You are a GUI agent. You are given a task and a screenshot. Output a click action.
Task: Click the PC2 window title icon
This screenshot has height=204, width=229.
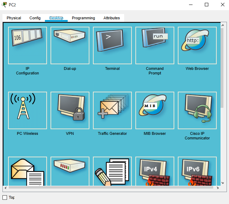pyautogui.click(x=4, y=5)
